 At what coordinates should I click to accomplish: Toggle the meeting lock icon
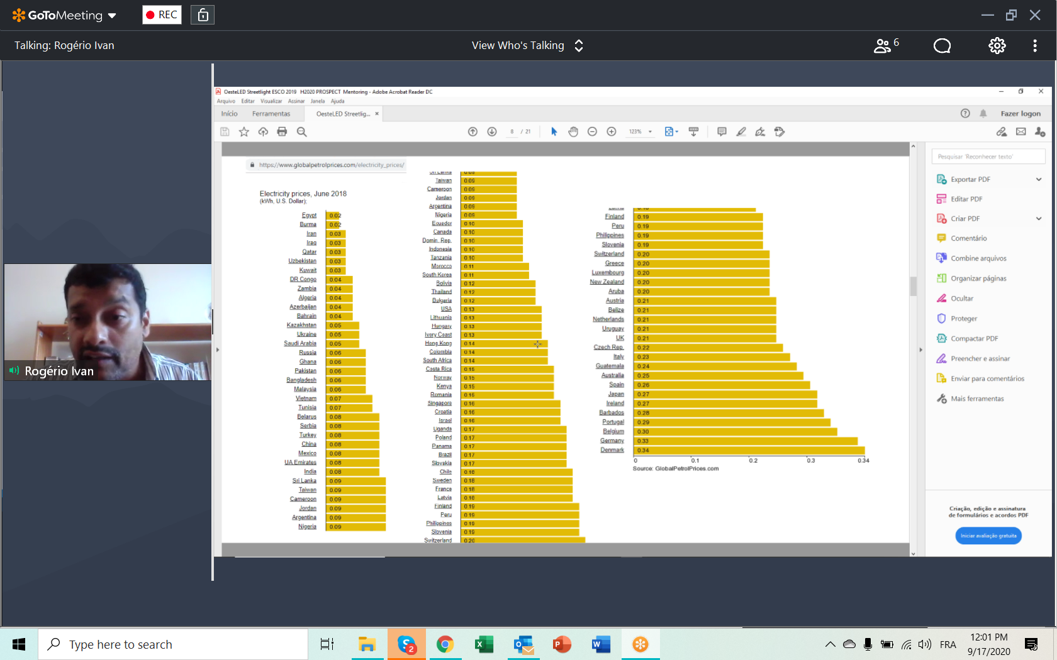[203, 14]
